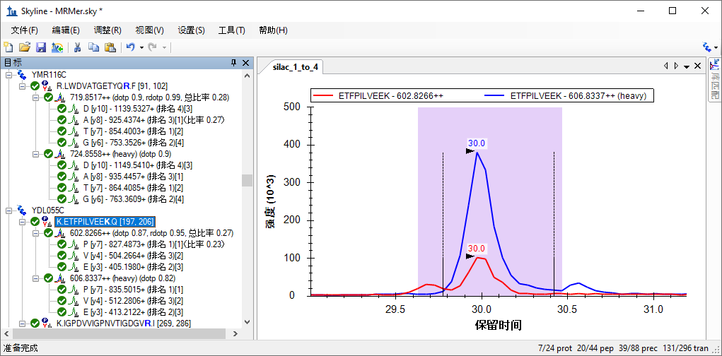Image resolution: width=722 pixels, height=356 pixels.
Task: Click green check on V [y4] - 504.2664+
Action: tap(62, 256)
